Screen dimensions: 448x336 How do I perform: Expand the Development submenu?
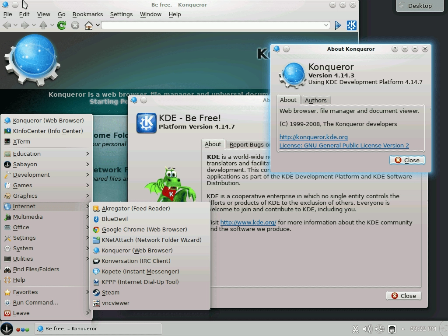click(x=46, y=175)
